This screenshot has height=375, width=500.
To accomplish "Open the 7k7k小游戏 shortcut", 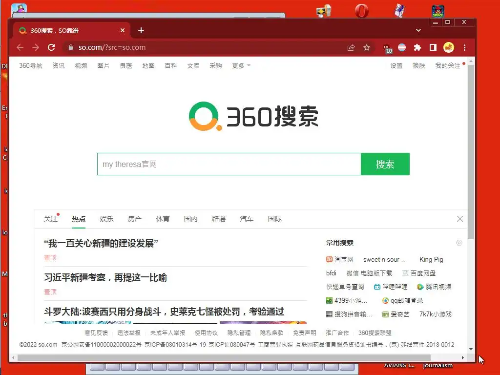I will 435,314.
